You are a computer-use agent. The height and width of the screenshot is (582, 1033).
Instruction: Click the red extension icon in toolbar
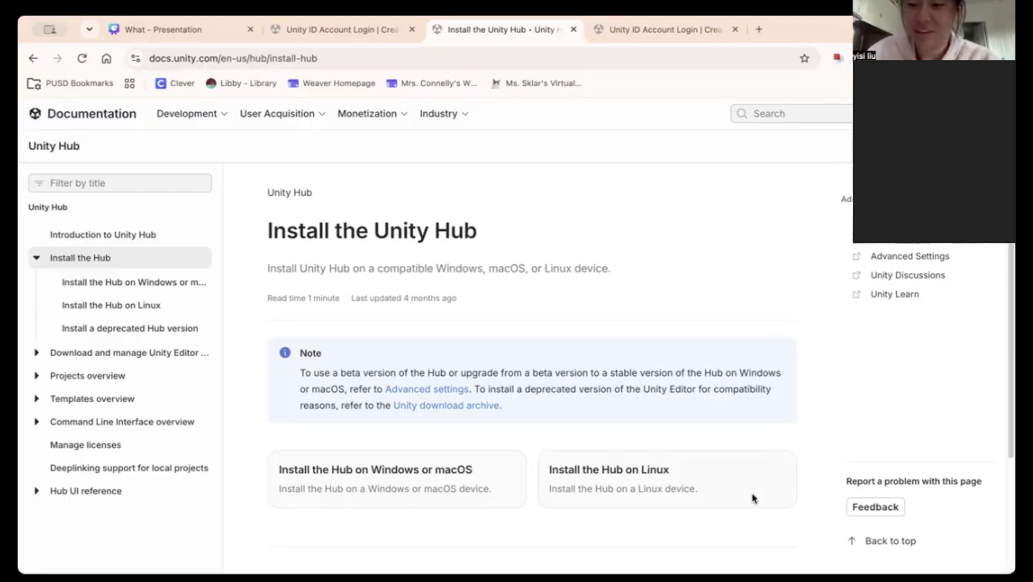coord(837,58)
